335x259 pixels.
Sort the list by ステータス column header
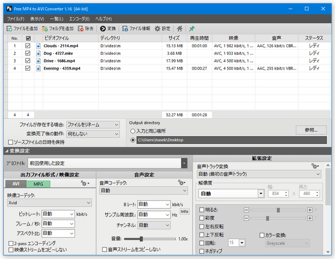coord(314,38)
